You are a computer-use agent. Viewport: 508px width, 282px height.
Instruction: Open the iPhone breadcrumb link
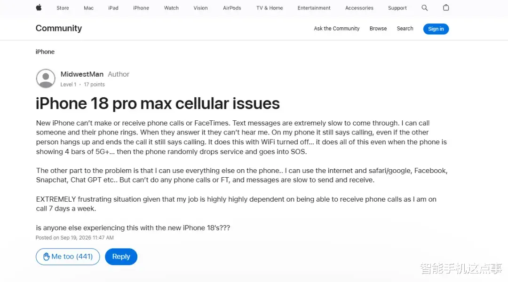pyautogui.click(x=45, y=52)
